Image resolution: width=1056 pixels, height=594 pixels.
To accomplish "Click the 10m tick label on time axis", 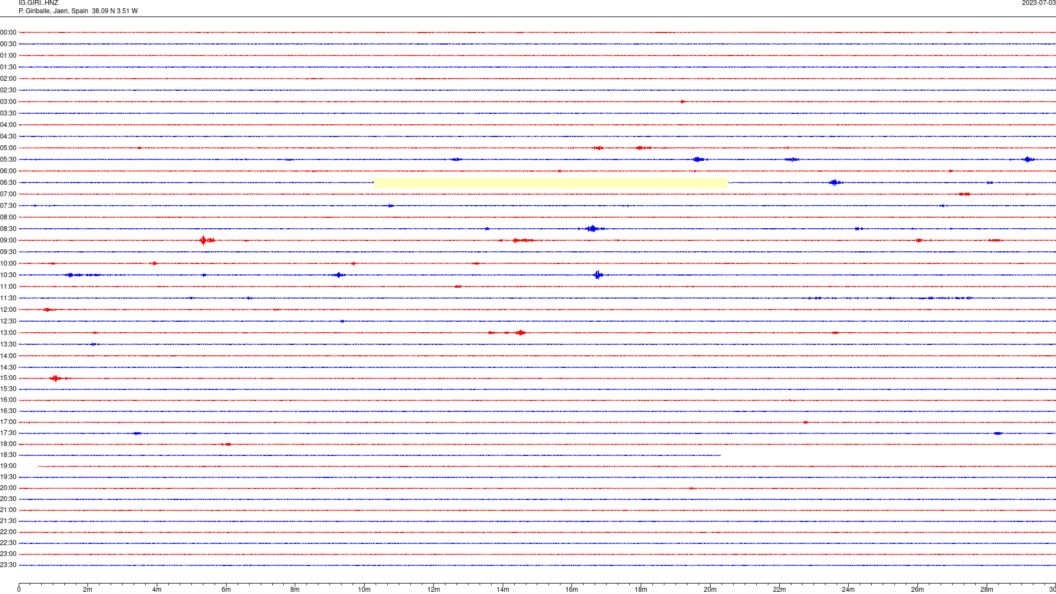I will [x=364, y=590].
